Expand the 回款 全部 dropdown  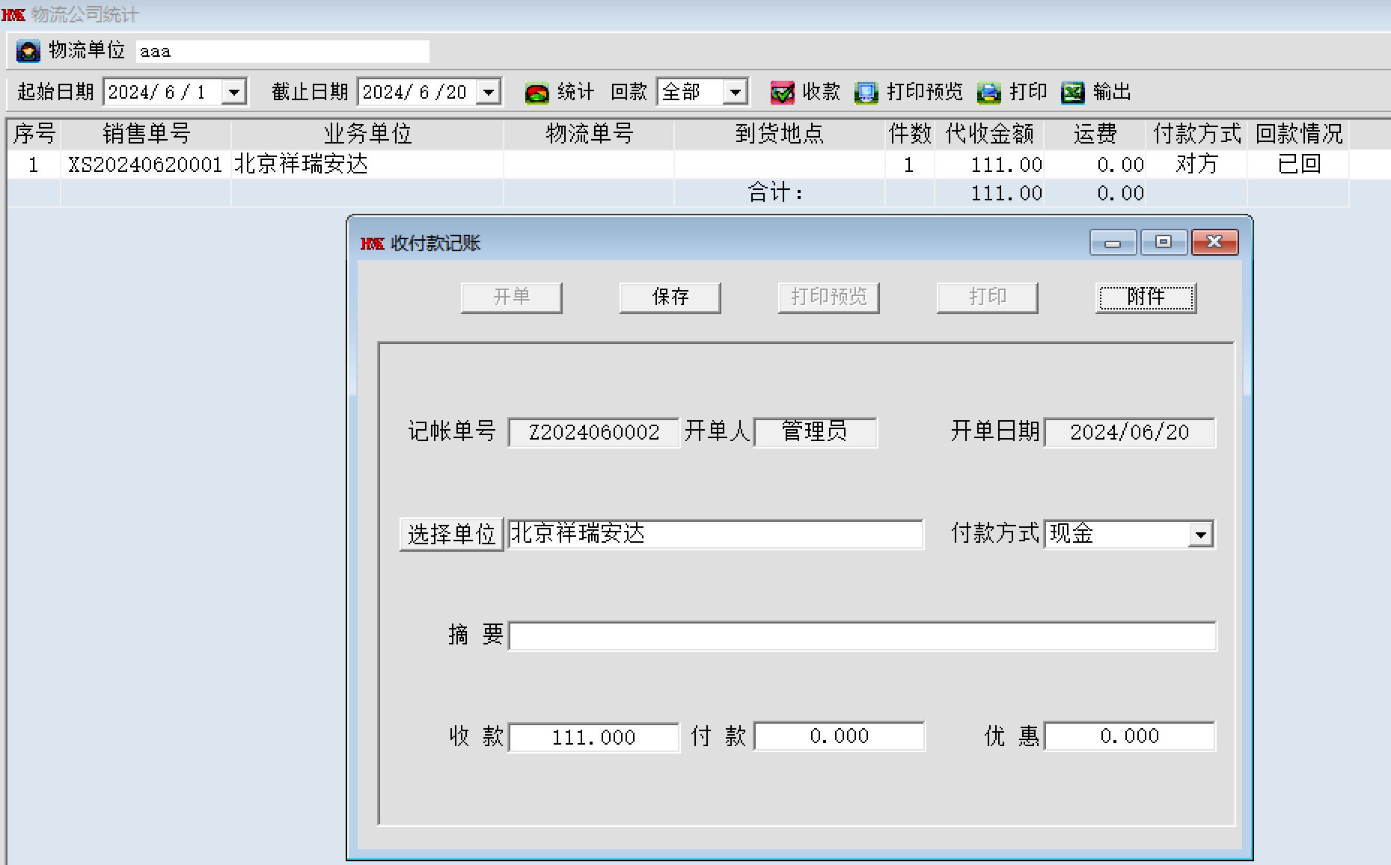tap(736, 92)
